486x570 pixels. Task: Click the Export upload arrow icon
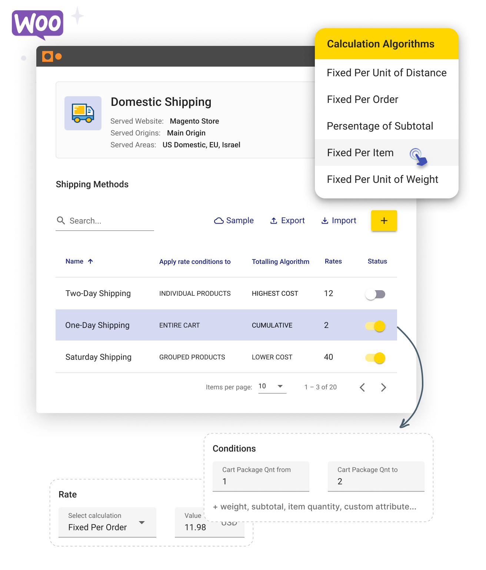coord(274,221)
